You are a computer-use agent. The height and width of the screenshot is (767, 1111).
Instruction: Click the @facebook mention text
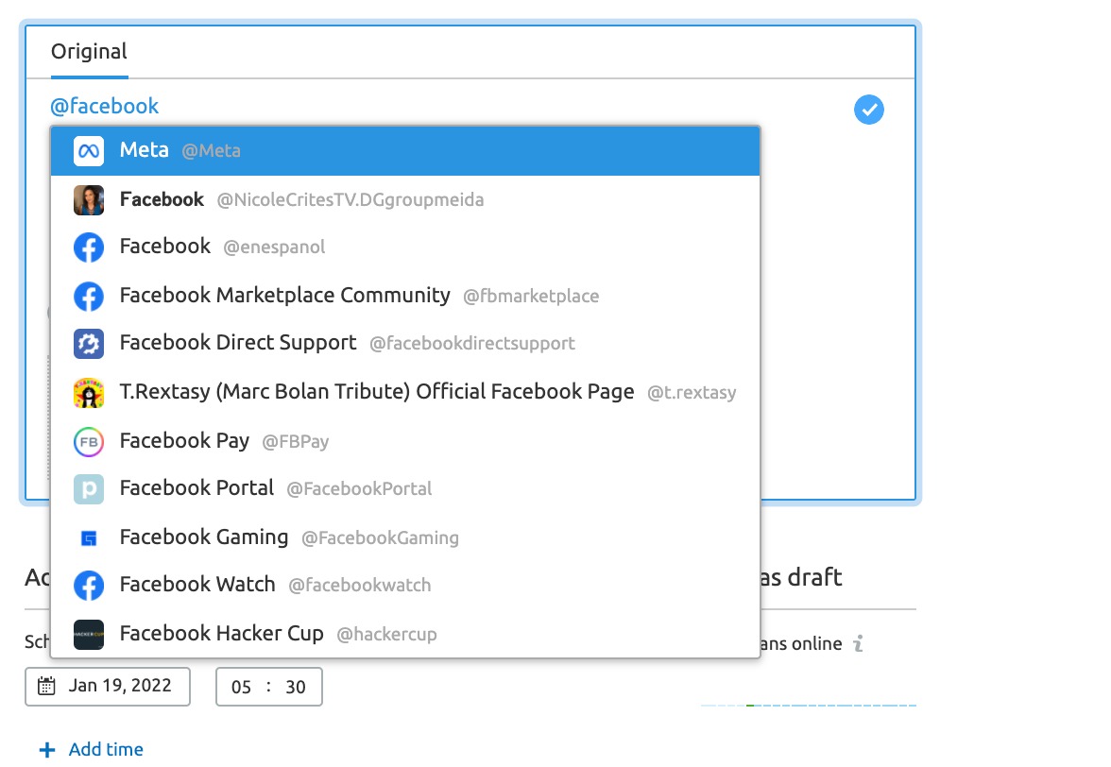[x=104, y=106]
